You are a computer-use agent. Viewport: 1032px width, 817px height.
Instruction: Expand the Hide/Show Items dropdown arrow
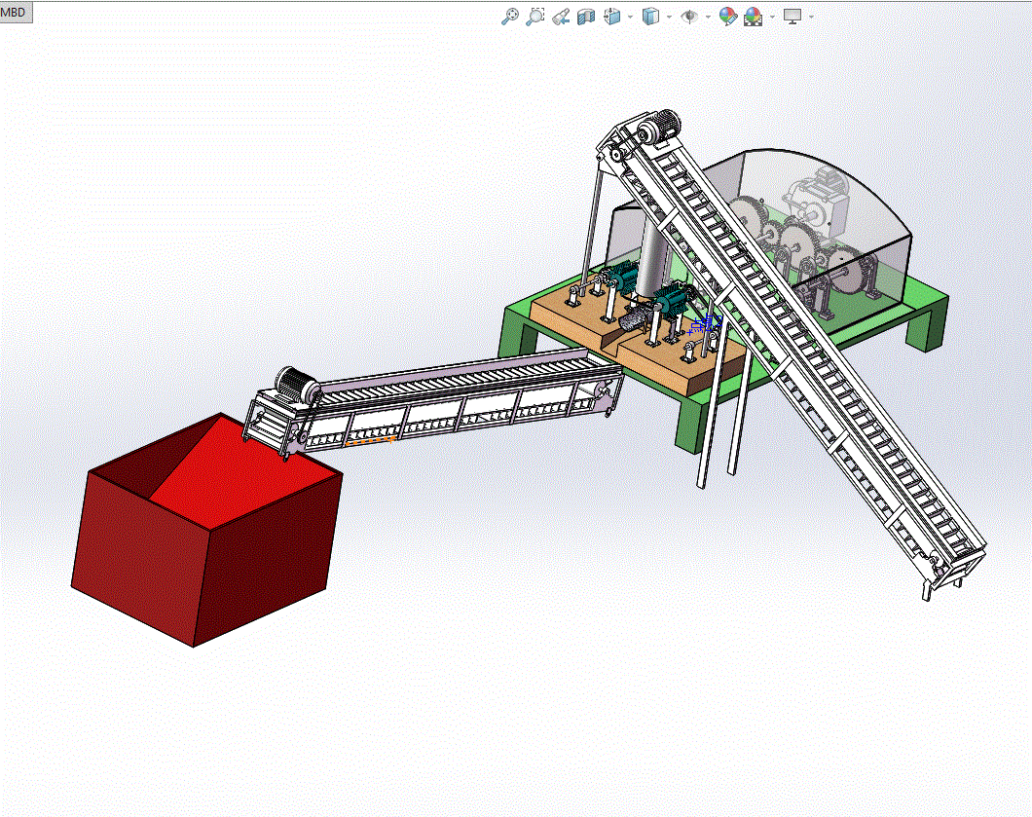[708, 18]
